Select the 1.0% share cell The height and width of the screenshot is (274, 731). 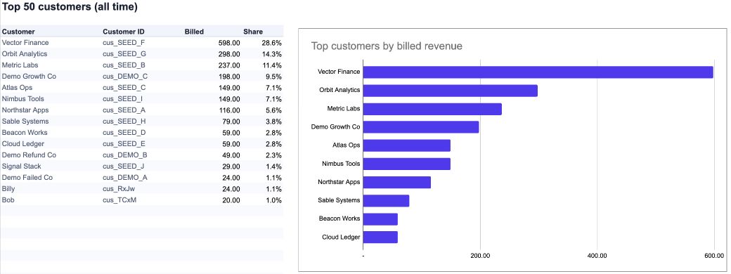[273, 200]
